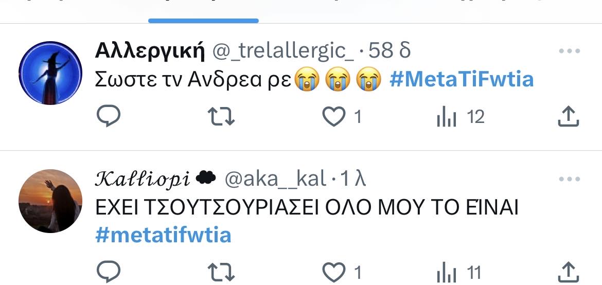The width and height of the screenshot is (602, 285).
Task: View analytics showing 11 views
Action: tap(459, 273)
